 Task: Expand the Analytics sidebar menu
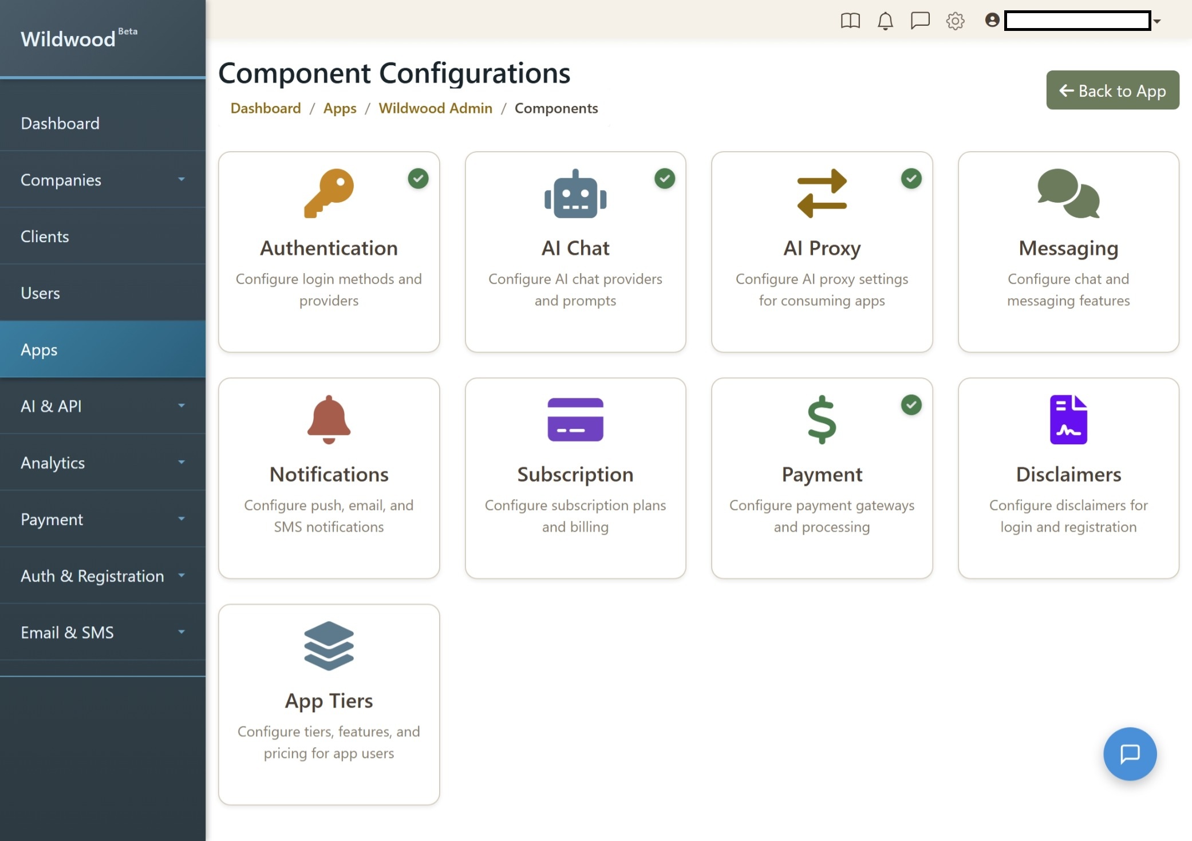coord(102,463)
